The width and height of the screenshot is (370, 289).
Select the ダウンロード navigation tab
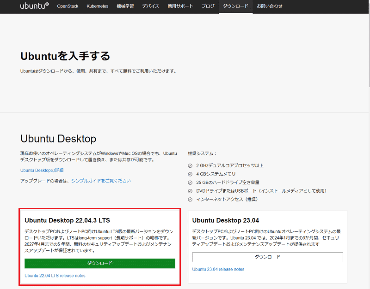pos(235,6)
